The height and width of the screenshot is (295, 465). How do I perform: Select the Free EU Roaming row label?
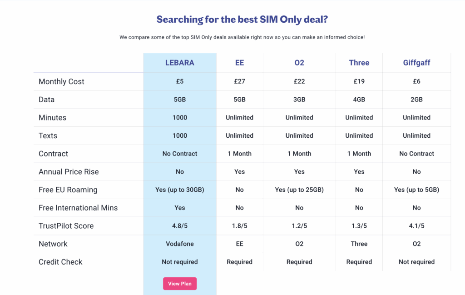click(x=68, y=190)
